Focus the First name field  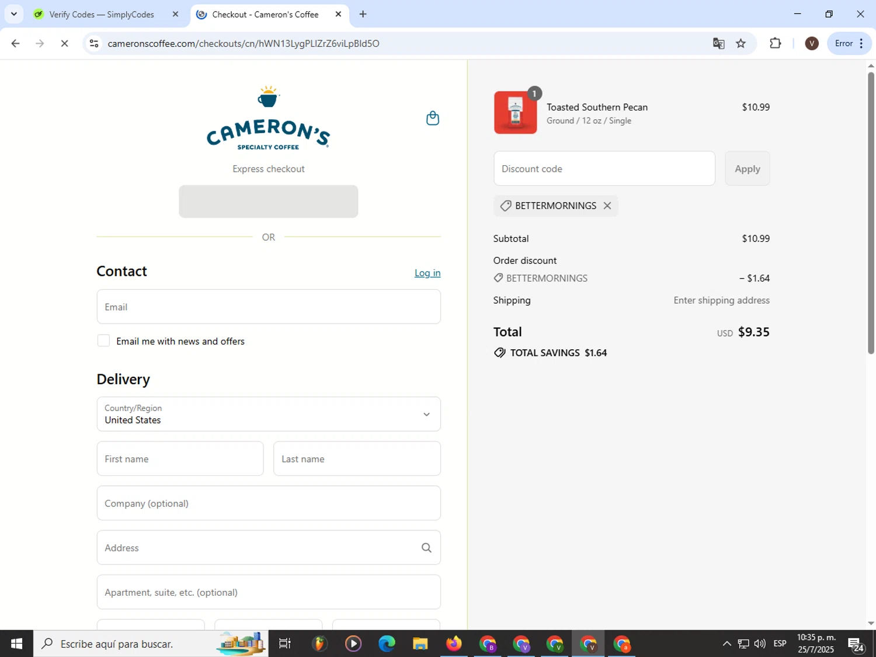(x=180, y=459)
